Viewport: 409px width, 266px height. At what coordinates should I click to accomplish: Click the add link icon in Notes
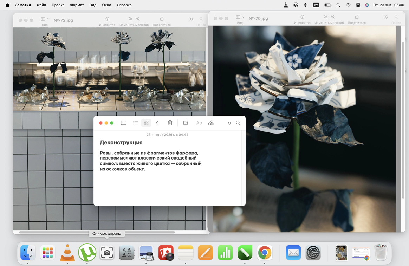click(211, 123)
